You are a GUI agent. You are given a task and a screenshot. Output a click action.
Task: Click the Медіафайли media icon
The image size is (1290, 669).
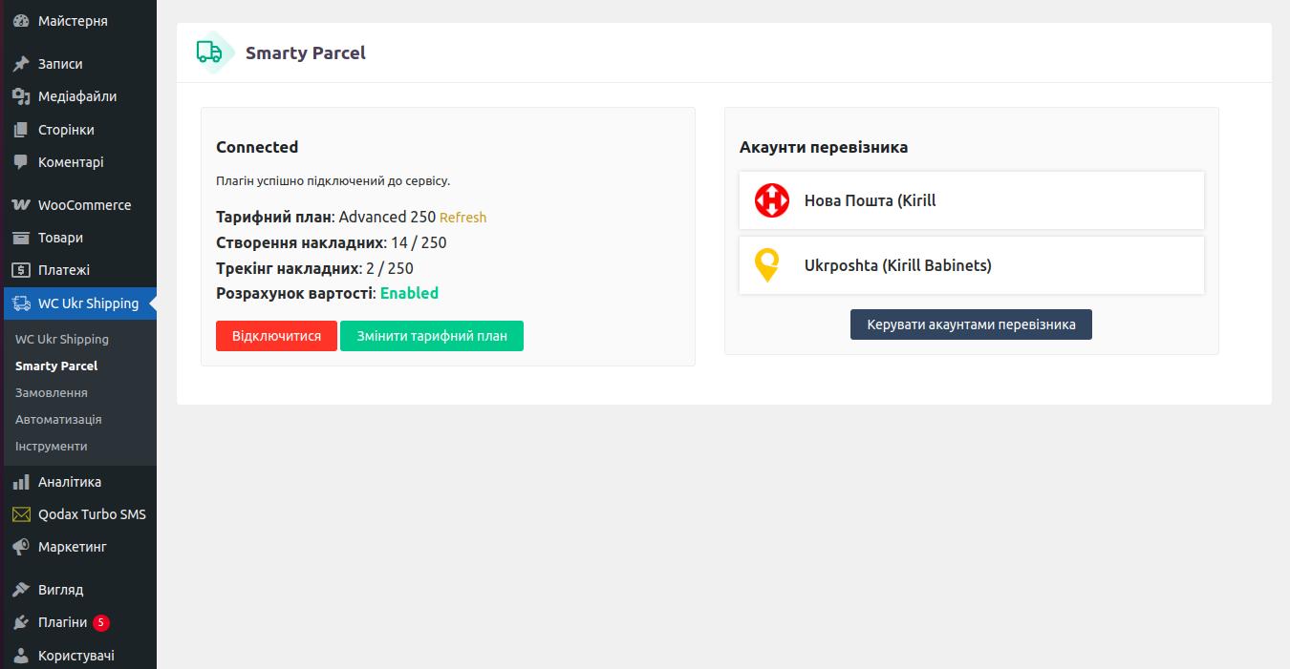pyautogui.click(x=21, y=96)
